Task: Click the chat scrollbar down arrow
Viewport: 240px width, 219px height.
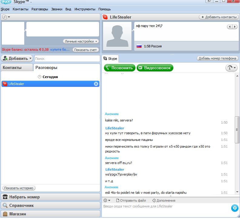Action: [x=237, y=192]
